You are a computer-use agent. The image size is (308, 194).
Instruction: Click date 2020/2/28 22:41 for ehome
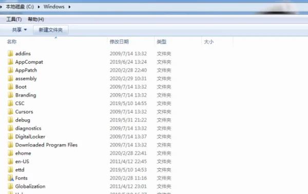pyautogui.click(x=128, y=153)
